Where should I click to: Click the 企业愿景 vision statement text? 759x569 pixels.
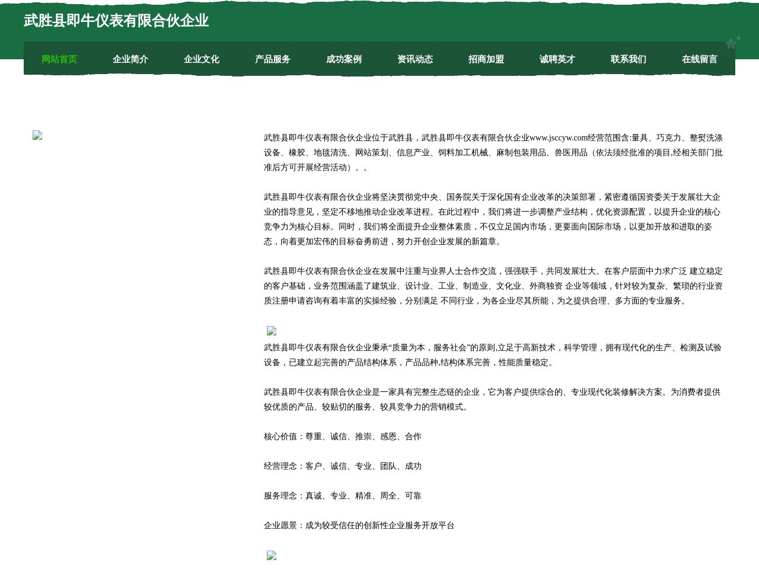tap(358, 525)
